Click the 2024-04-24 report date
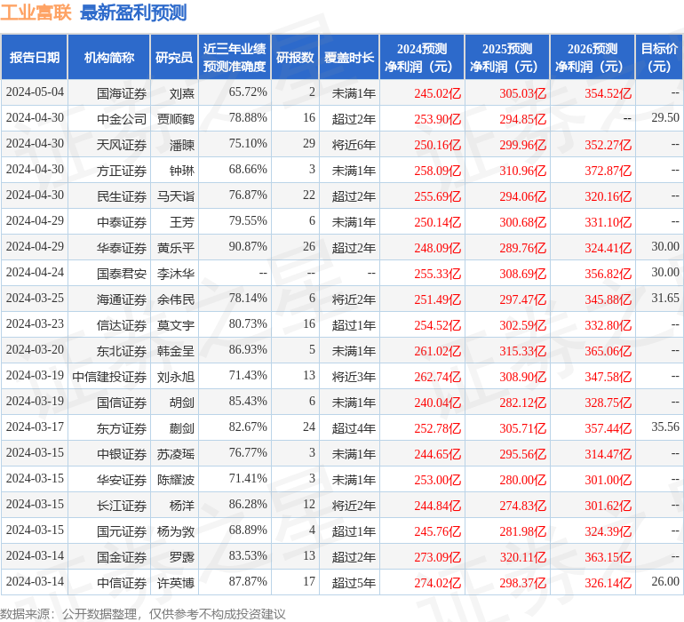684x622 pixels. click(35, 273)
